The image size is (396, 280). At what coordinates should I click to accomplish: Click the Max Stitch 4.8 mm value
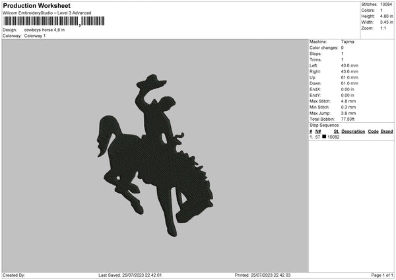(x=348, y=101)
